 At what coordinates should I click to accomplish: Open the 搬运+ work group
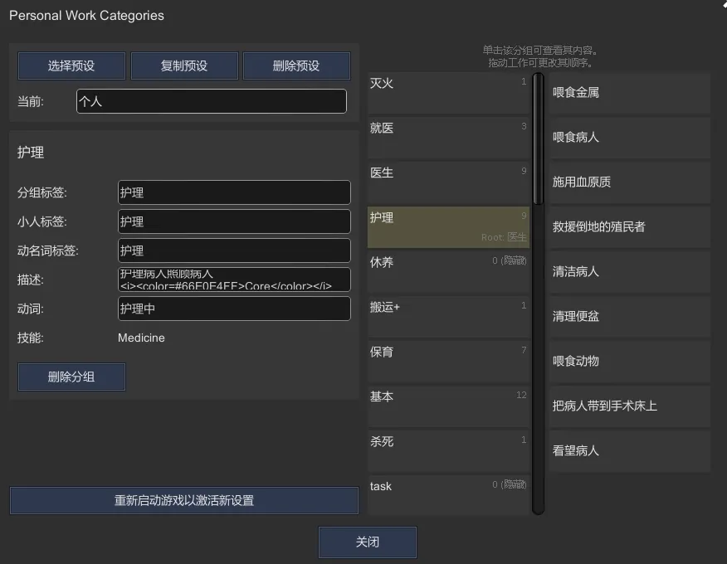448,317
